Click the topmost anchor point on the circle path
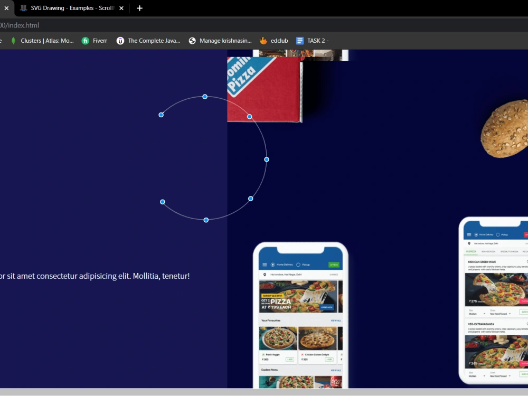Viewport: 528px width, 396px height. click(x=205, y=97)
